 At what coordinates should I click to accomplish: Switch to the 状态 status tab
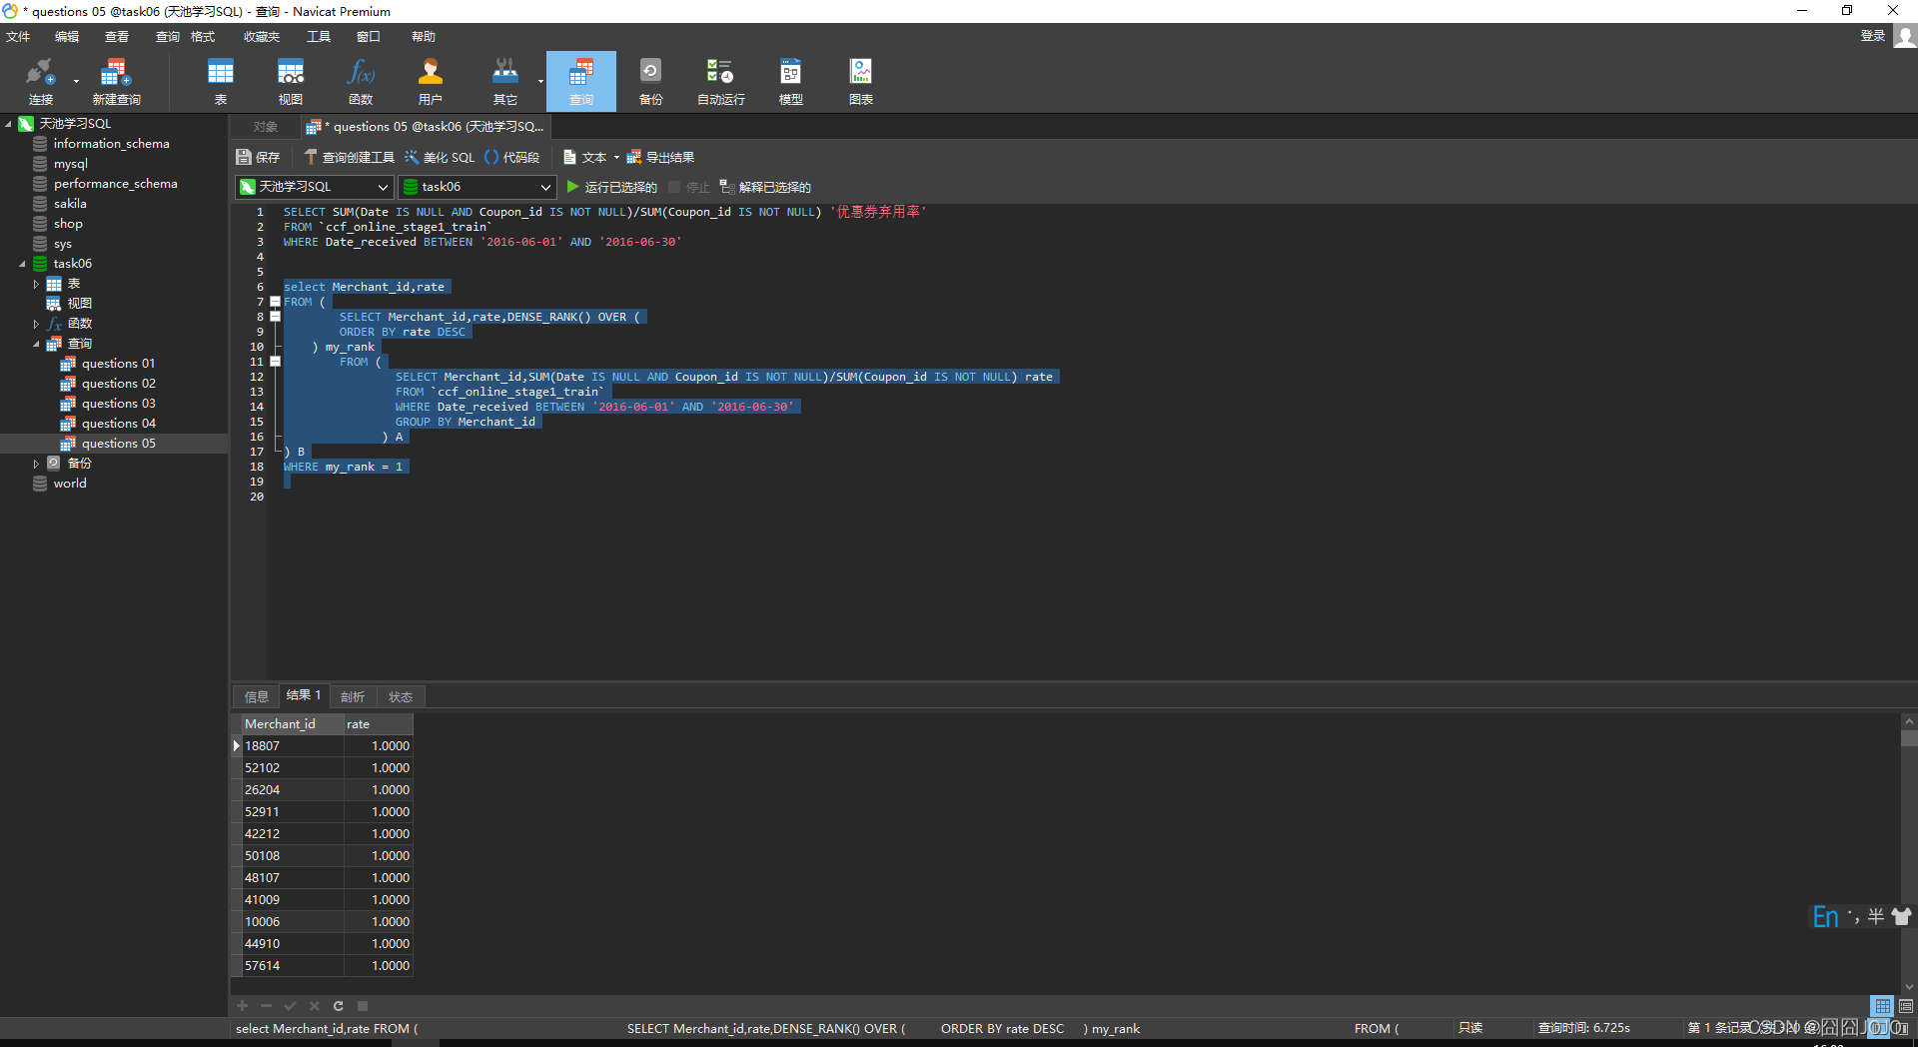pyautogui.click(x=401, y=696)
